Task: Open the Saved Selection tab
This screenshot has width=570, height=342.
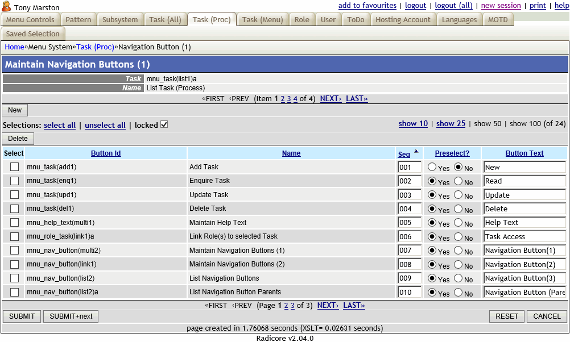Action: click(x=33, y=34)
